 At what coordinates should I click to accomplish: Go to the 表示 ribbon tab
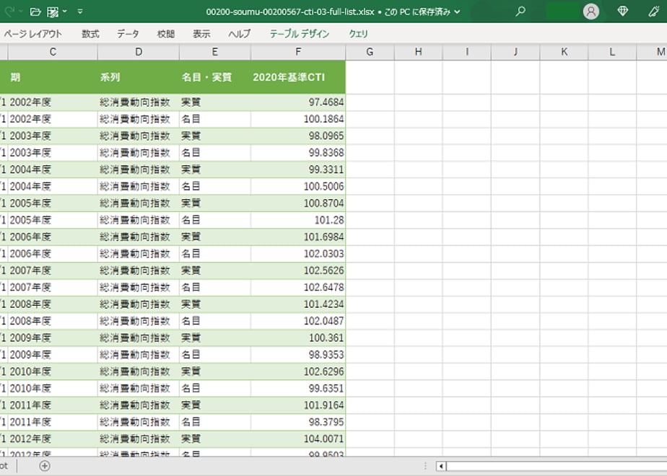pyautogui.click(x=201, y=34)
